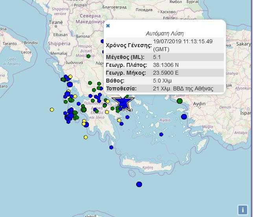The image size is (253, 217).
Task: Click the Βάθος value 5.0 Χλμ
Action: click(163, 81)
